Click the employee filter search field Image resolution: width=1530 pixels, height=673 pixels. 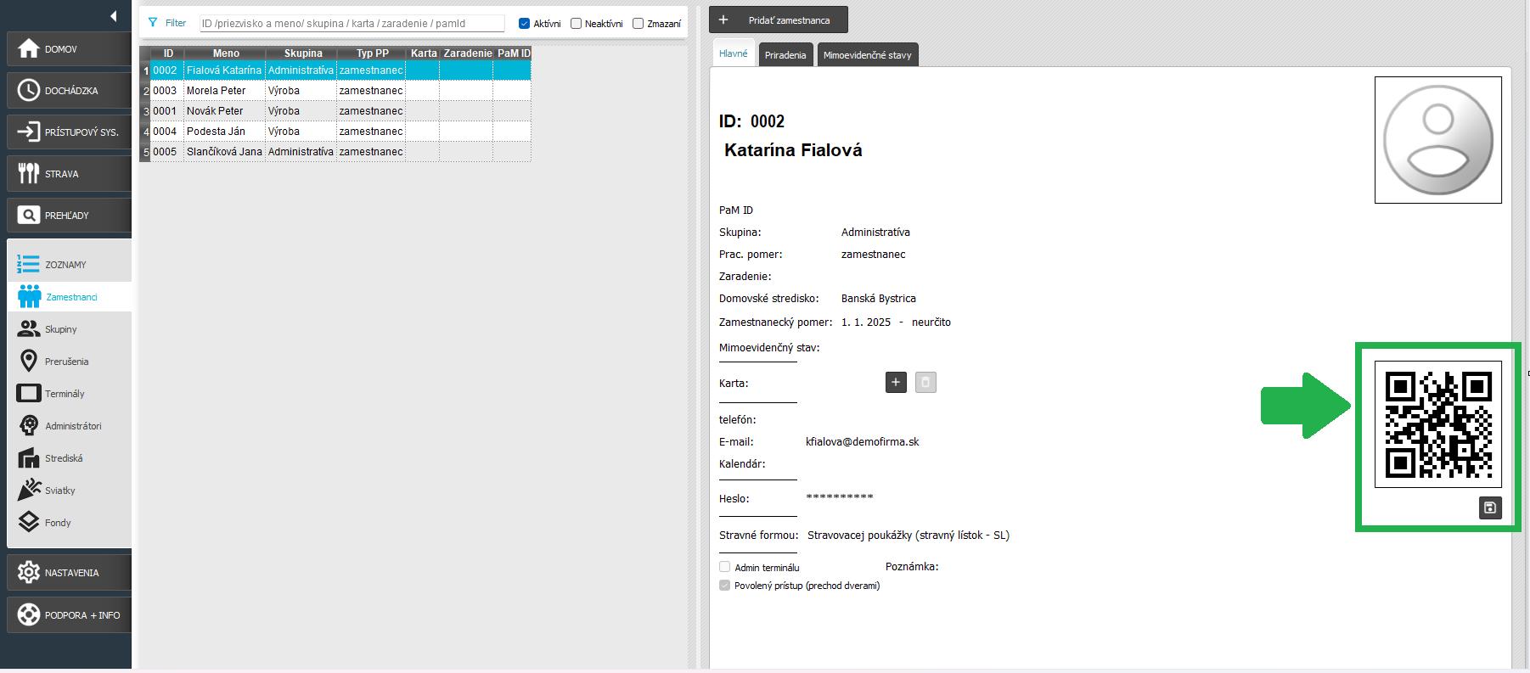pos(352,24)
